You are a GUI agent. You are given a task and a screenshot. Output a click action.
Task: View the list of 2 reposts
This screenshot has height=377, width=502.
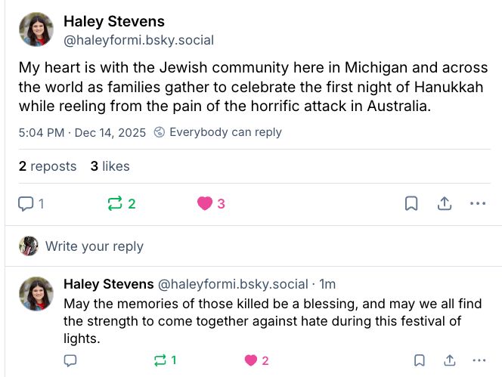(x=48, y=166)
